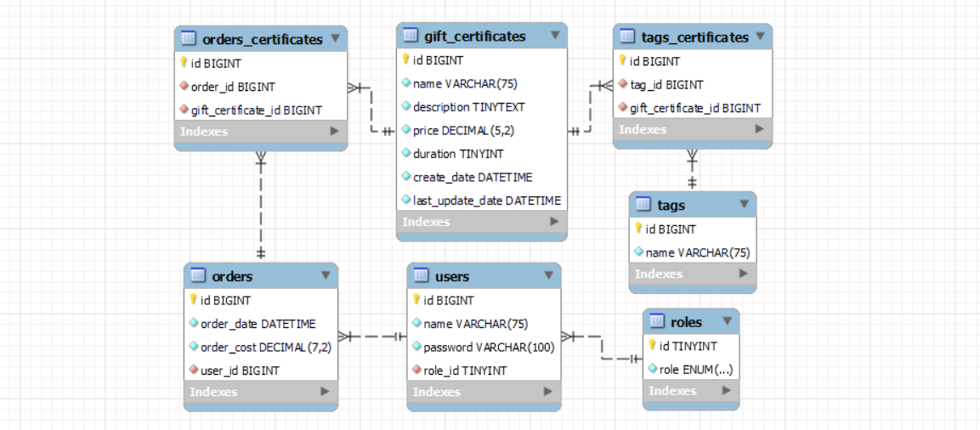The image size is (980, 430).
Task: Click the roles table icon
Action: click(657, 321)
